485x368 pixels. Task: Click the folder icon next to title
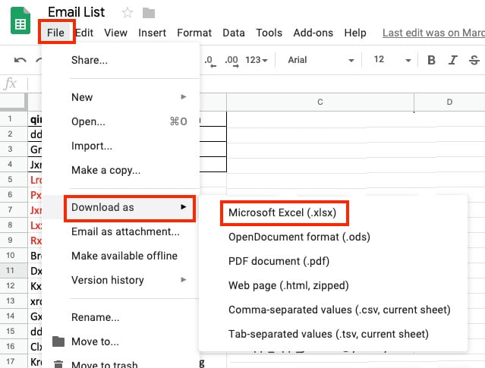pyautogui.click(x=149, y=13)
